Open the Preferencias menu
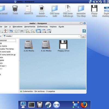Viewport: 109px width, 109px height. (x=43, y=27)
